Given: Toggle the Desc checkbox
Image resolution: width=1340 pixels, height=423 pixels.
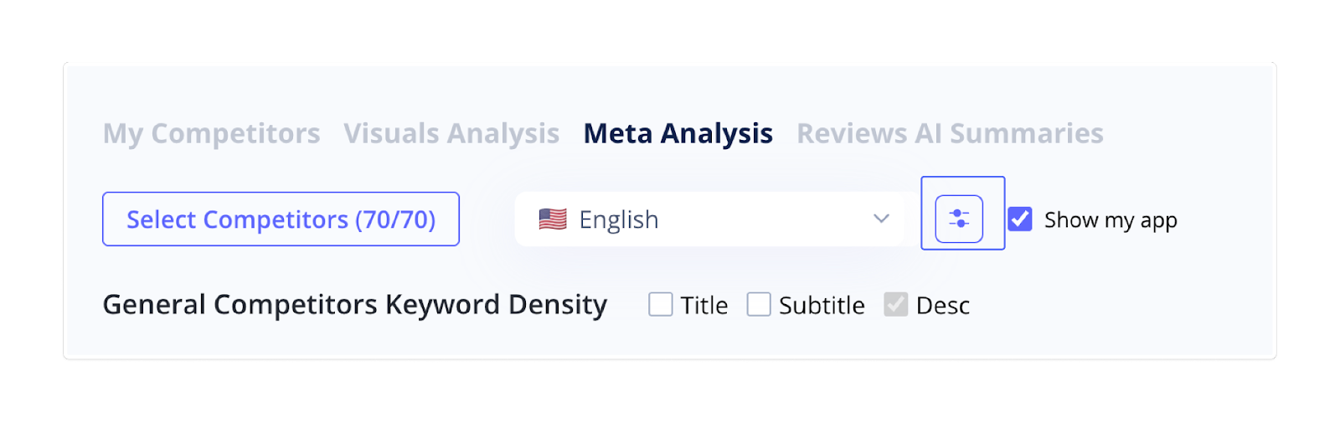Looking at the screenshot, I should [x=896, y=305].
